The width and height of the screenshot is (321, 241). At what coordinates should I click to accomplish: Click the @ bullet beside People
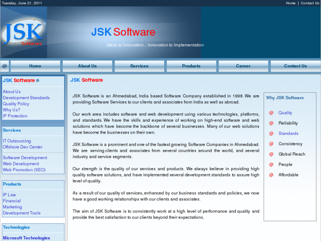coord(271,164)
